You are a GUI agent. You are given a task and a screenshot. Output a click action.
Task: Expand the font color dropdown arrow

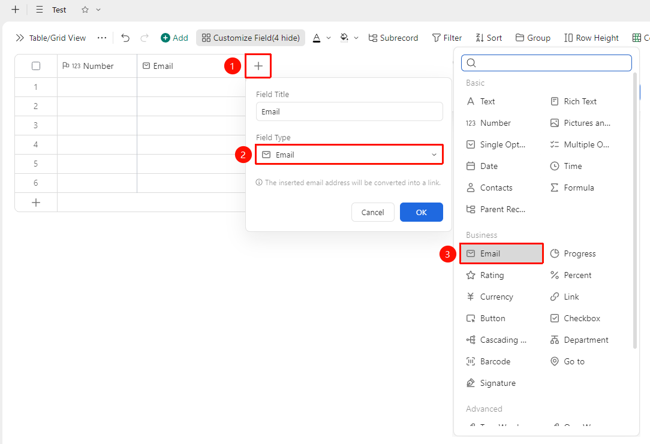[329, 38]
